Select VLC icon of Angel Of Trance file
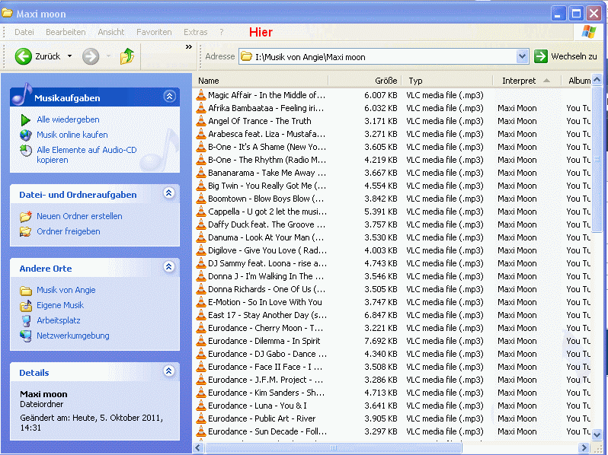Image resolution: width=608 pixels, height=455 pixels. coord(201,121)
